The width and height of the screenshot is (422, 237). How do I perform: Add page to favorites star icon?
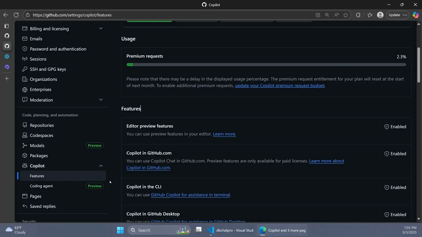346,15
